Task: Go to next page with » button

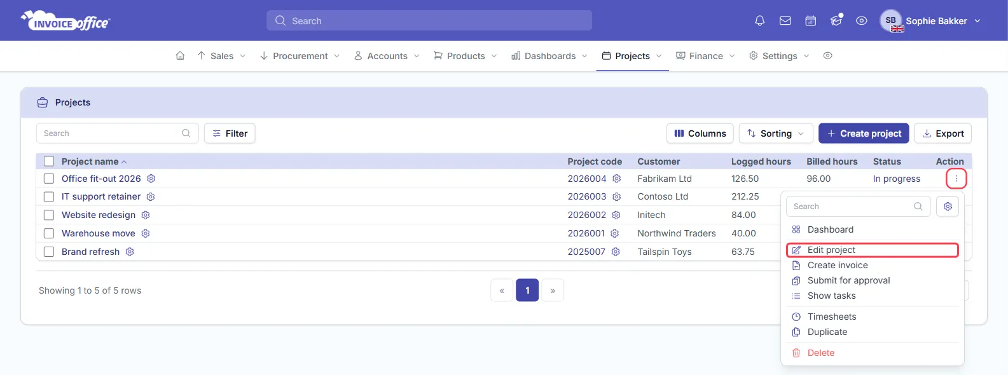Action: click(553, 290)
